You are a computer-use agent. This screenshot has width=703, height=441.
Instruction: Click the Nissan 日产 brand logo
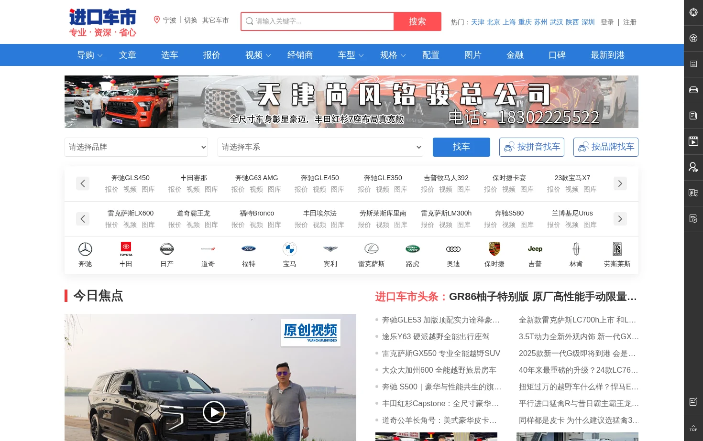point(167,249)
